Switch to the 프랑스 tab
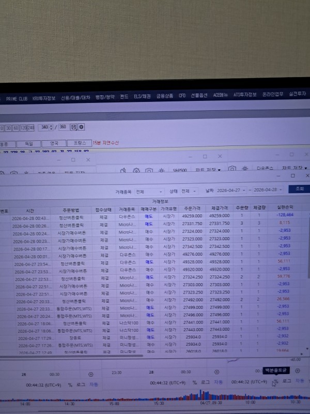Viewport: 310px width, 414px height. tap(80, 143)
